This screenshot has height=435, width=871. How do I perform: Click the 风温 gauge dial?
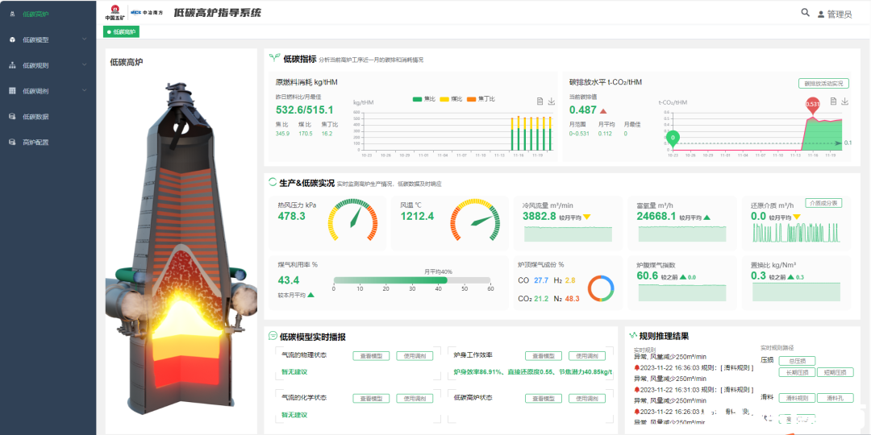click(x=475, y=220)
